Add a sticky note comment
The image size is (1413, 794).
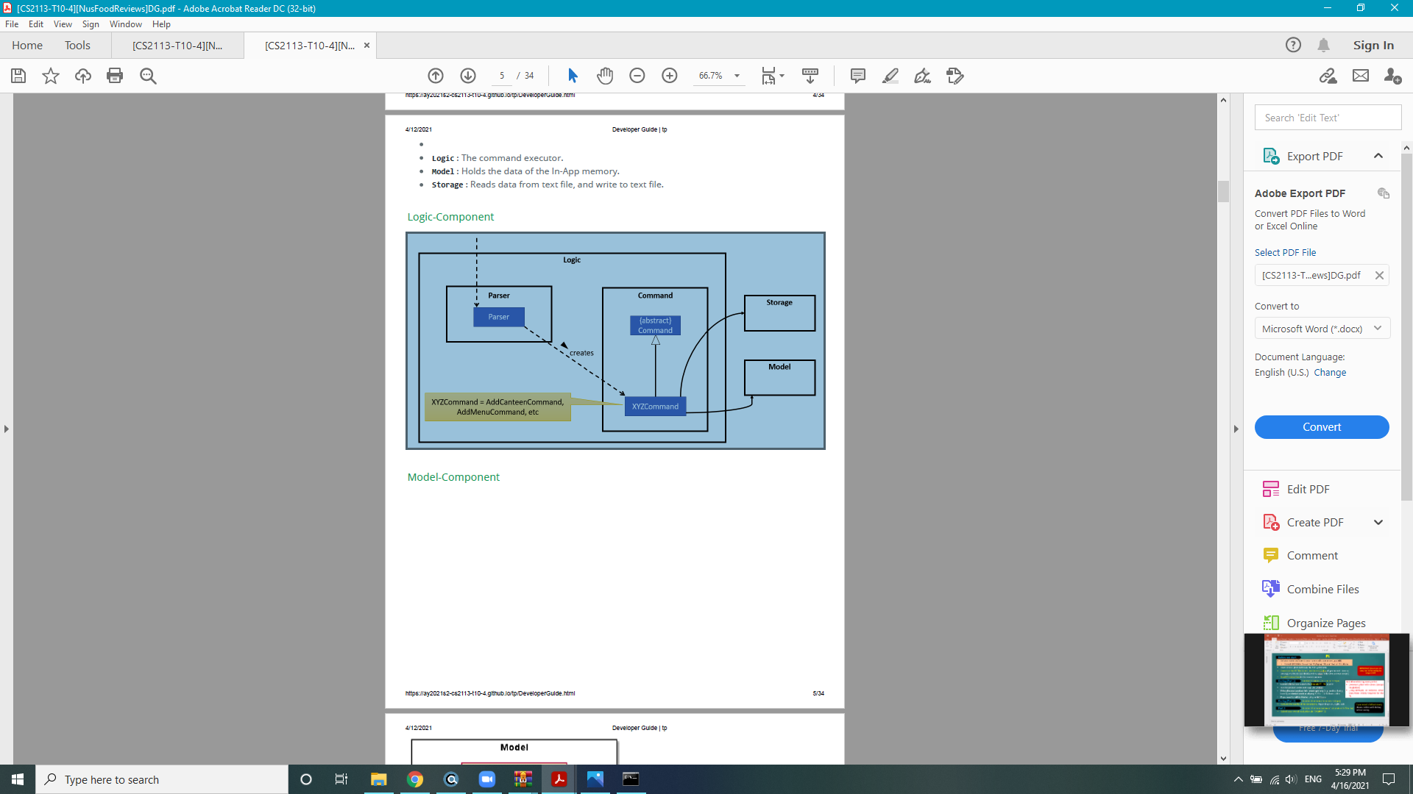(x=857, y=76)
